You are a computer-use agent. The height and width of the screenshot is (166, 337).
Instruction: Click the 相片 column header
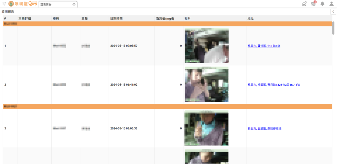pyautogui.click(x=215, y=18)
